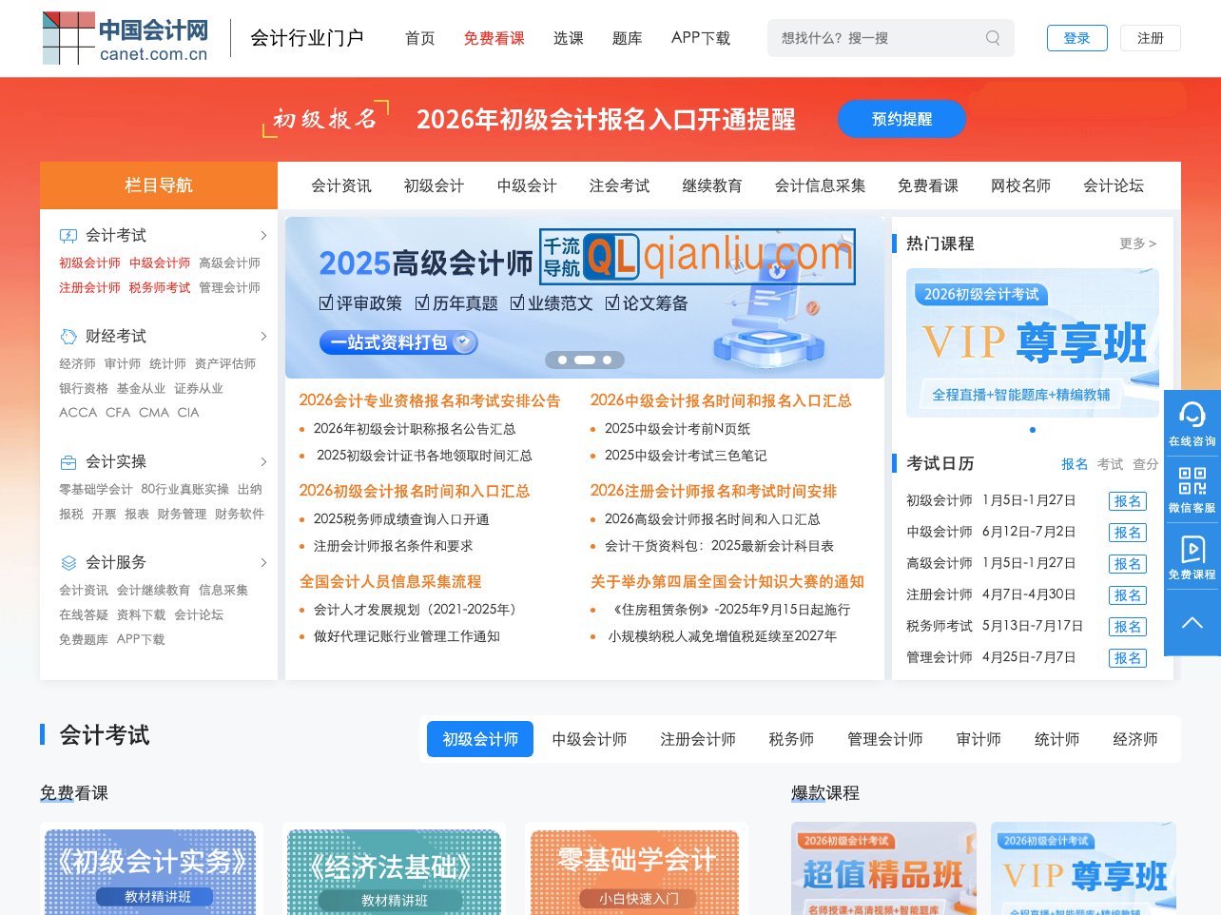Switch to the 中级会计师 tab
The image size is (1221, 915).
(588, 738)
